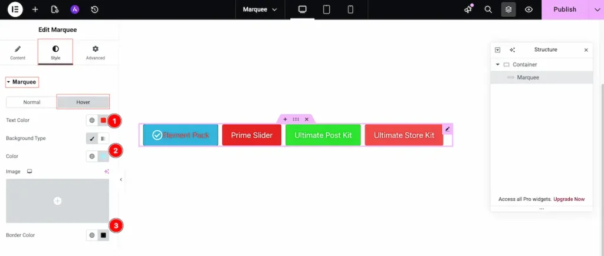
Task: Click the Publish button
Action: (x=564, y=9)
